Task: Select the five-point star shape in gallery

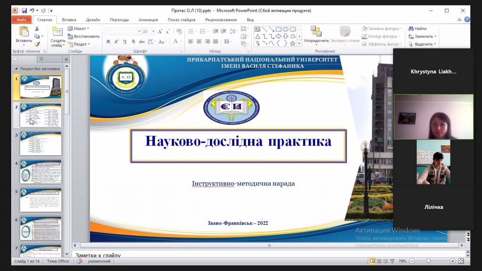Action: point(292,43)
